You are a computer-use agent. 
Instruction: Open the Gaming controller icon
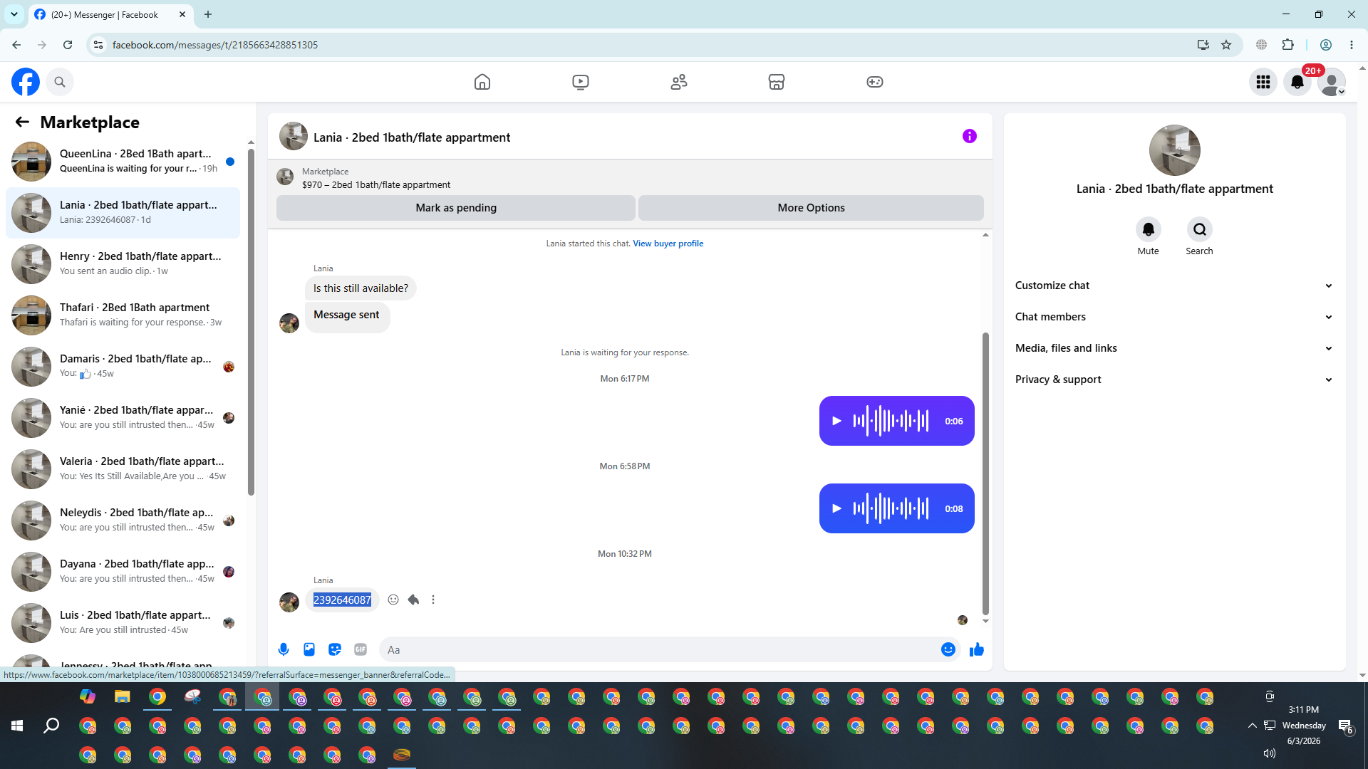tap(875, 82)
